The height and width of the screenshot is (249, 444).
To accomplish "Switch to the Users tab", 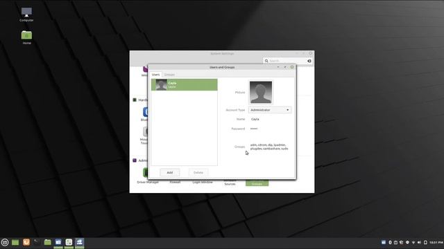I will tap(155, 75).
